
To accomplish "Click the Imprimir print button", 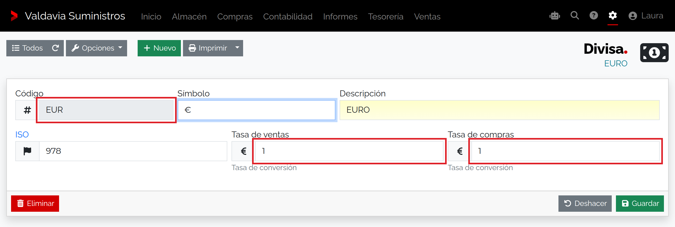I will tap(208, 48).
